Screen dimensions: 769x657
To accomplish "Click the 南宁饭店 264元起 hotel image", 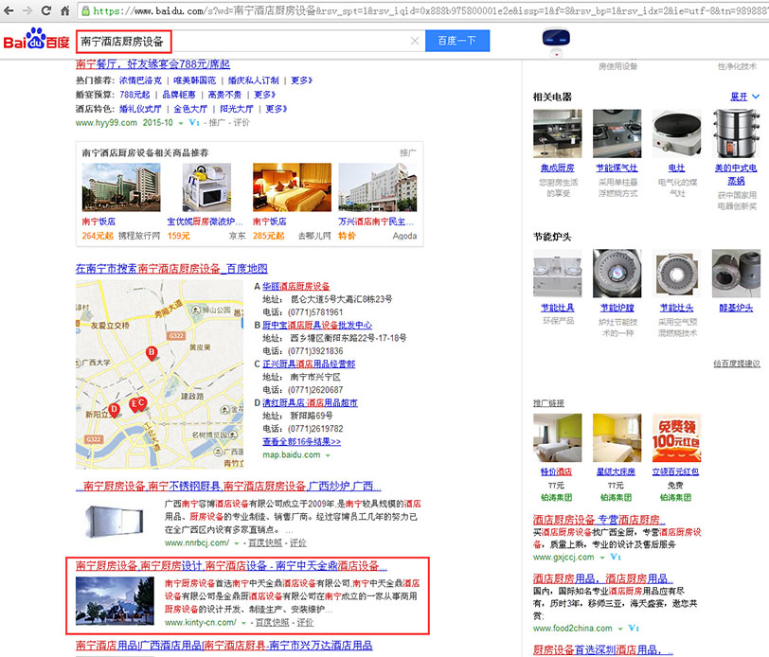I will point(121,187).
